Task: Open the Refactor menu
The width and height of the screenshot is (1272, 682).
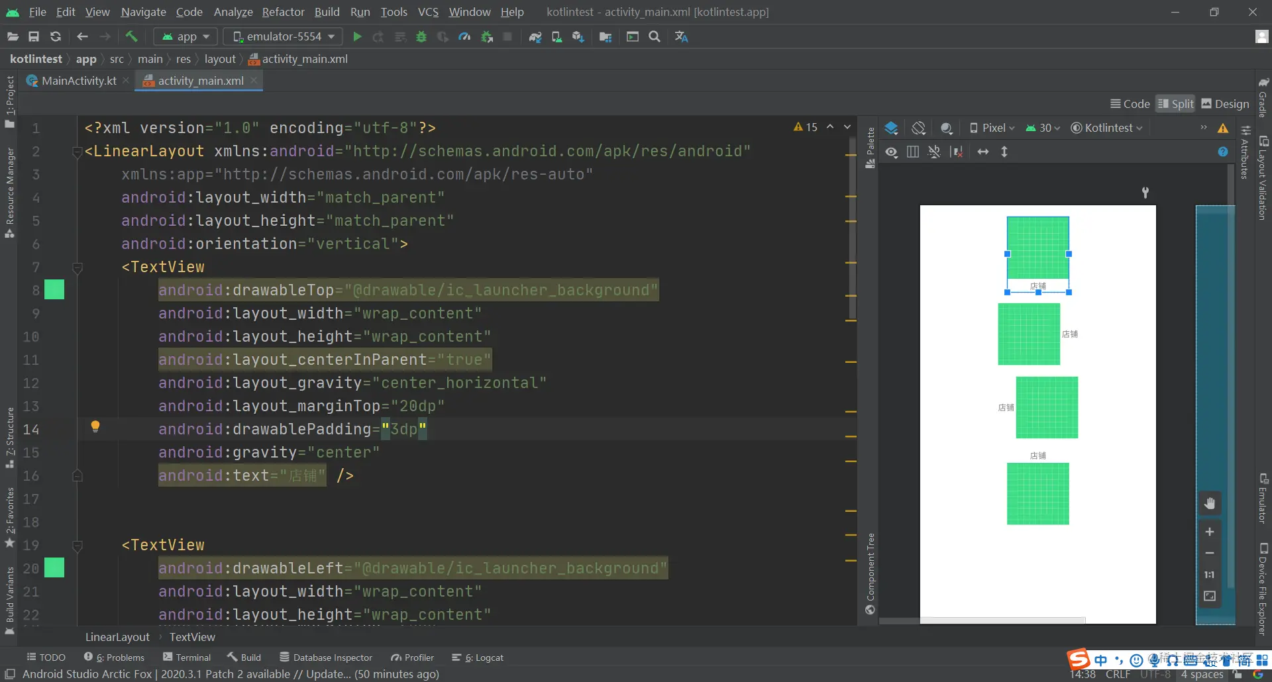Action: (283, 12)
